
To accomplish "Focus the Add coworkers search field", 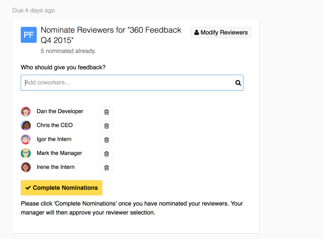I will (x=132, y=83).
